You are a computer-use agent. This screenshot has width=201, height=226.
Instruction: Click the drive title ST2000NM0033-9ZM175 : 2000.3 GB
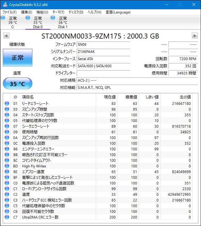click(100, 36)
